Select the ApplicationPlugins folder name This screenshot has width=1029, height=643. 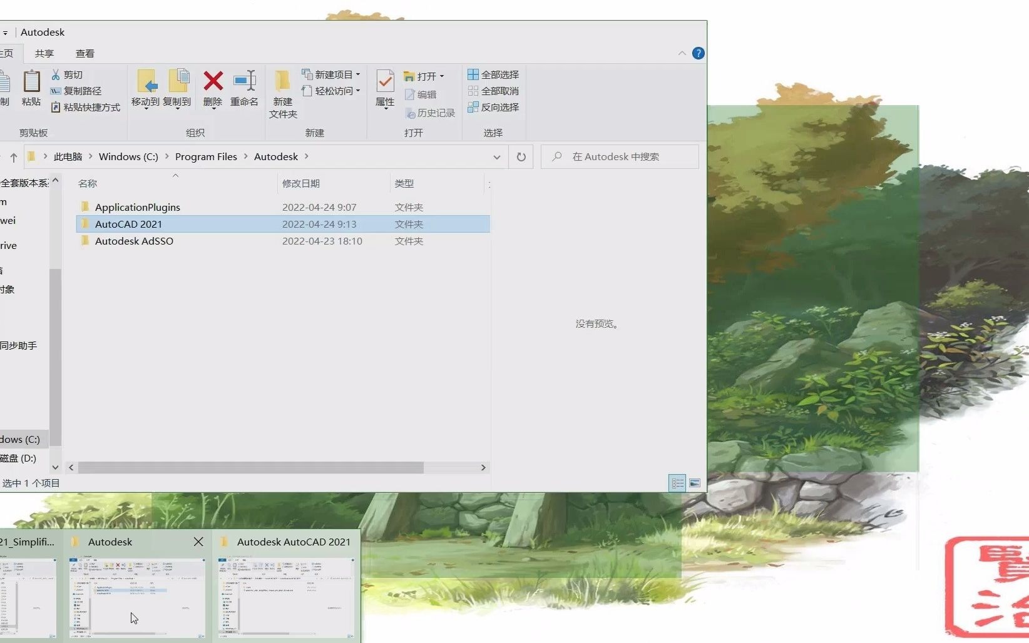tap(138, 207)
